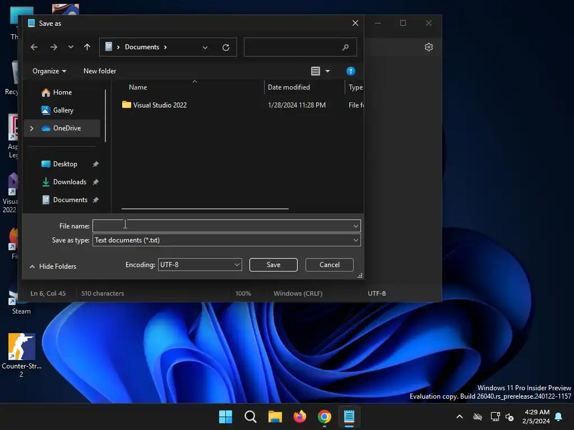Click Notepad icon on the taskbar
Image resolution: width=574 pixels, height=430 pixels.
pyautogui.click(x=349, y=417)
